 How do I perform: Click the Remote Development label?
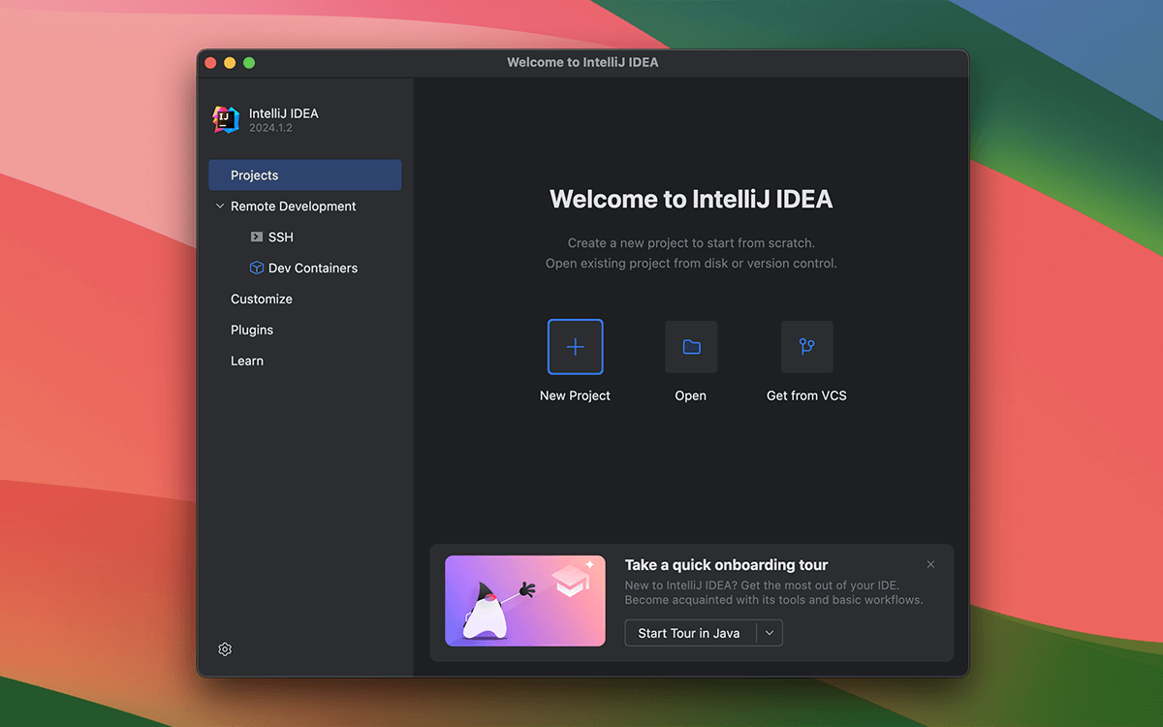click(x=293, y=206)
